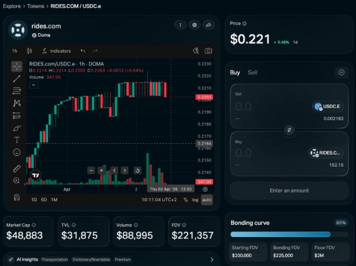Show the FDV info icon
The image size is (356, 266).
[x=184, y=225]
